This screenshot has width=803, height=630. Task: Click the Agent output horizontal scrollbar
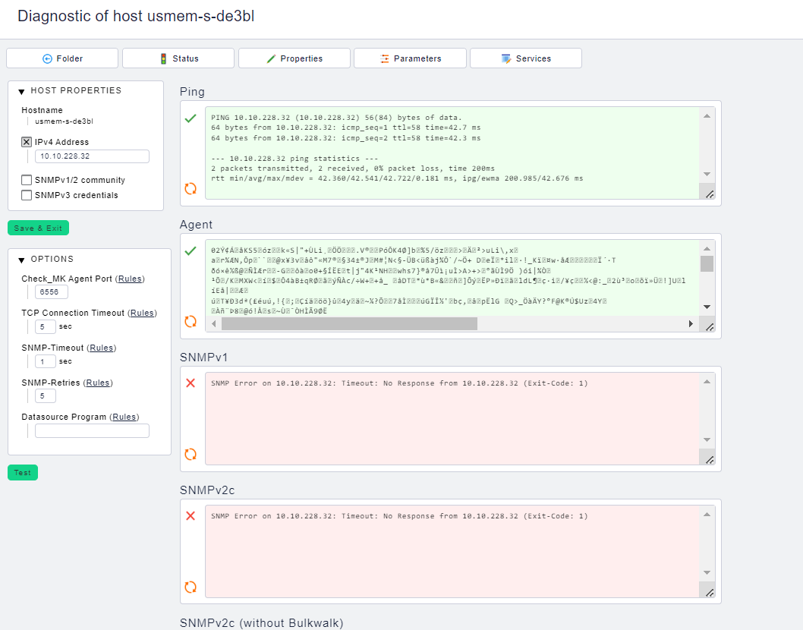coord(349,324)
